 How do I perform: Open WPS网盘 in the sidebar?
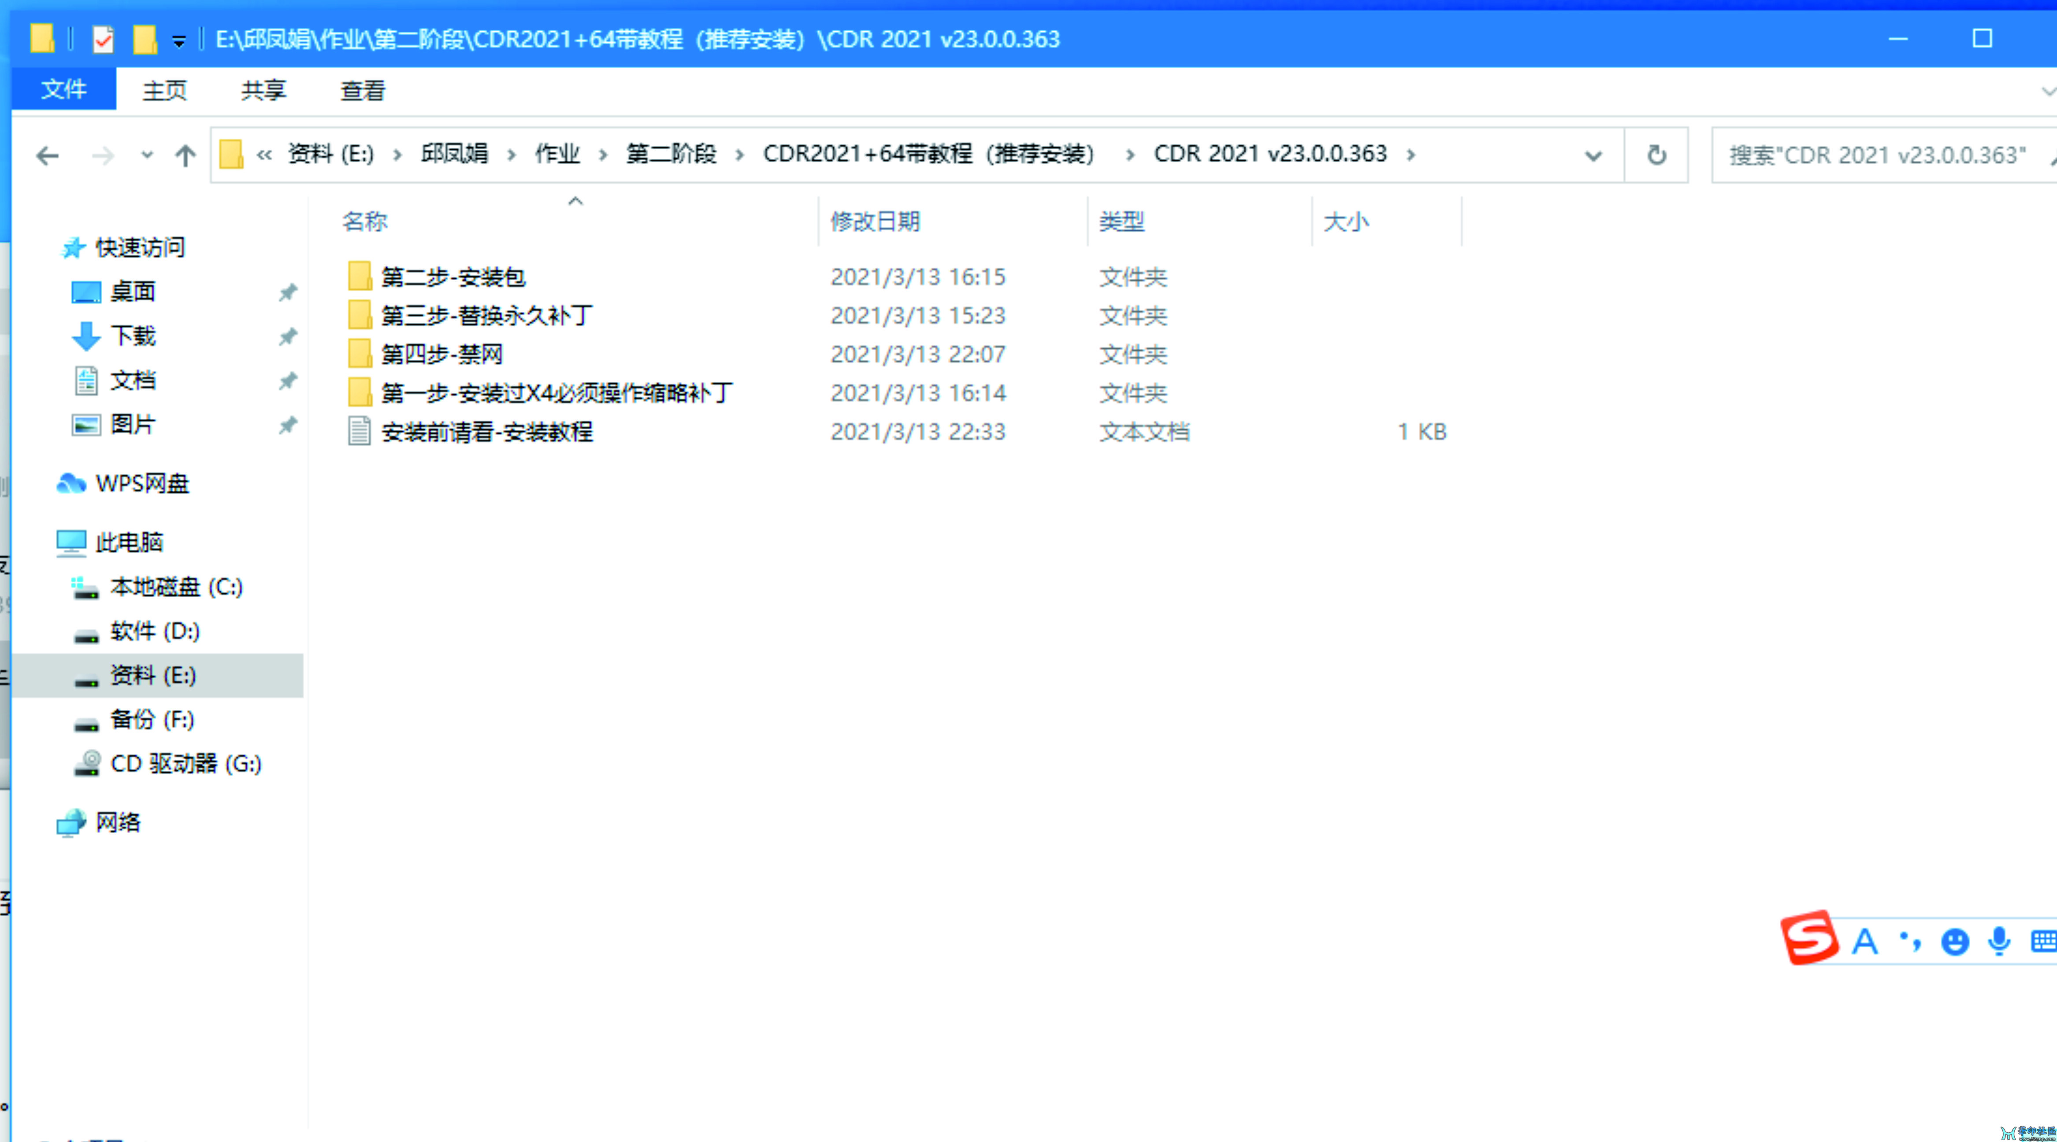point(141,483)
